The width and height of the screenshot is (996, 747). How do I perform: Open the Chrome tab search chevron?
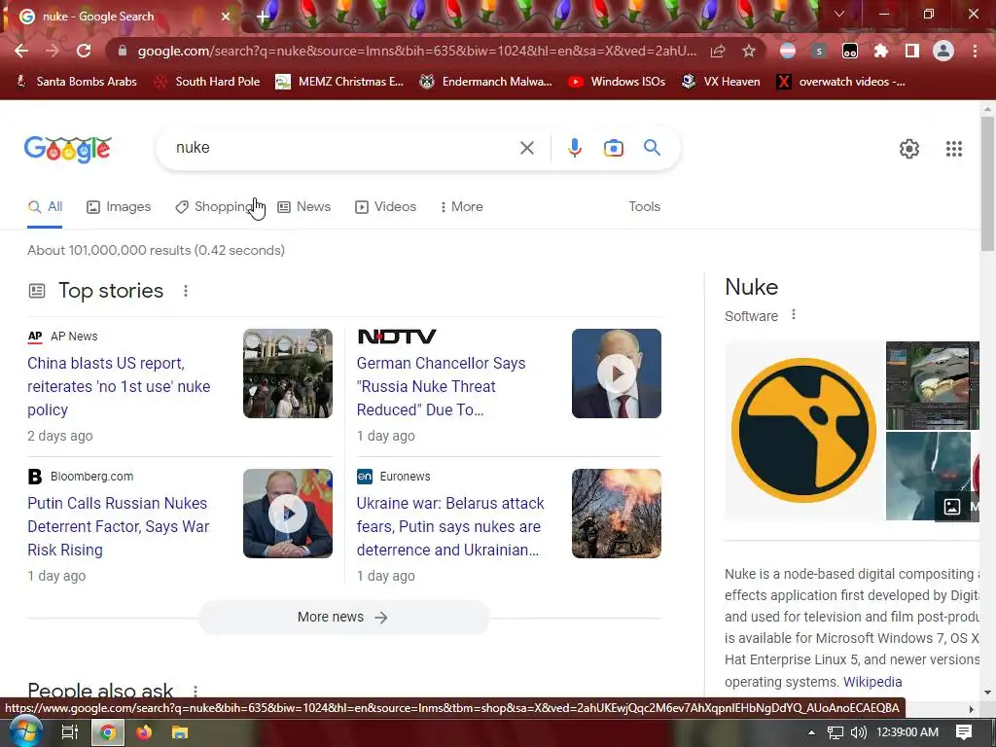coord(839,14)
